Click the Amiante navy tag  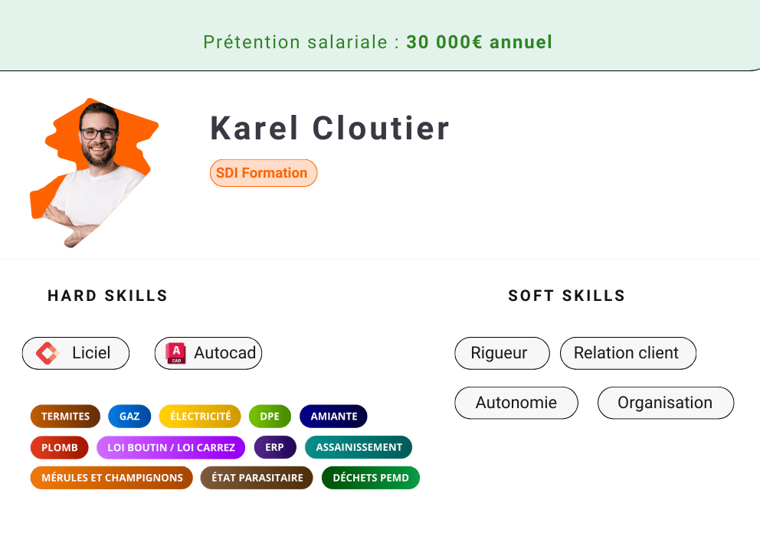333,417
